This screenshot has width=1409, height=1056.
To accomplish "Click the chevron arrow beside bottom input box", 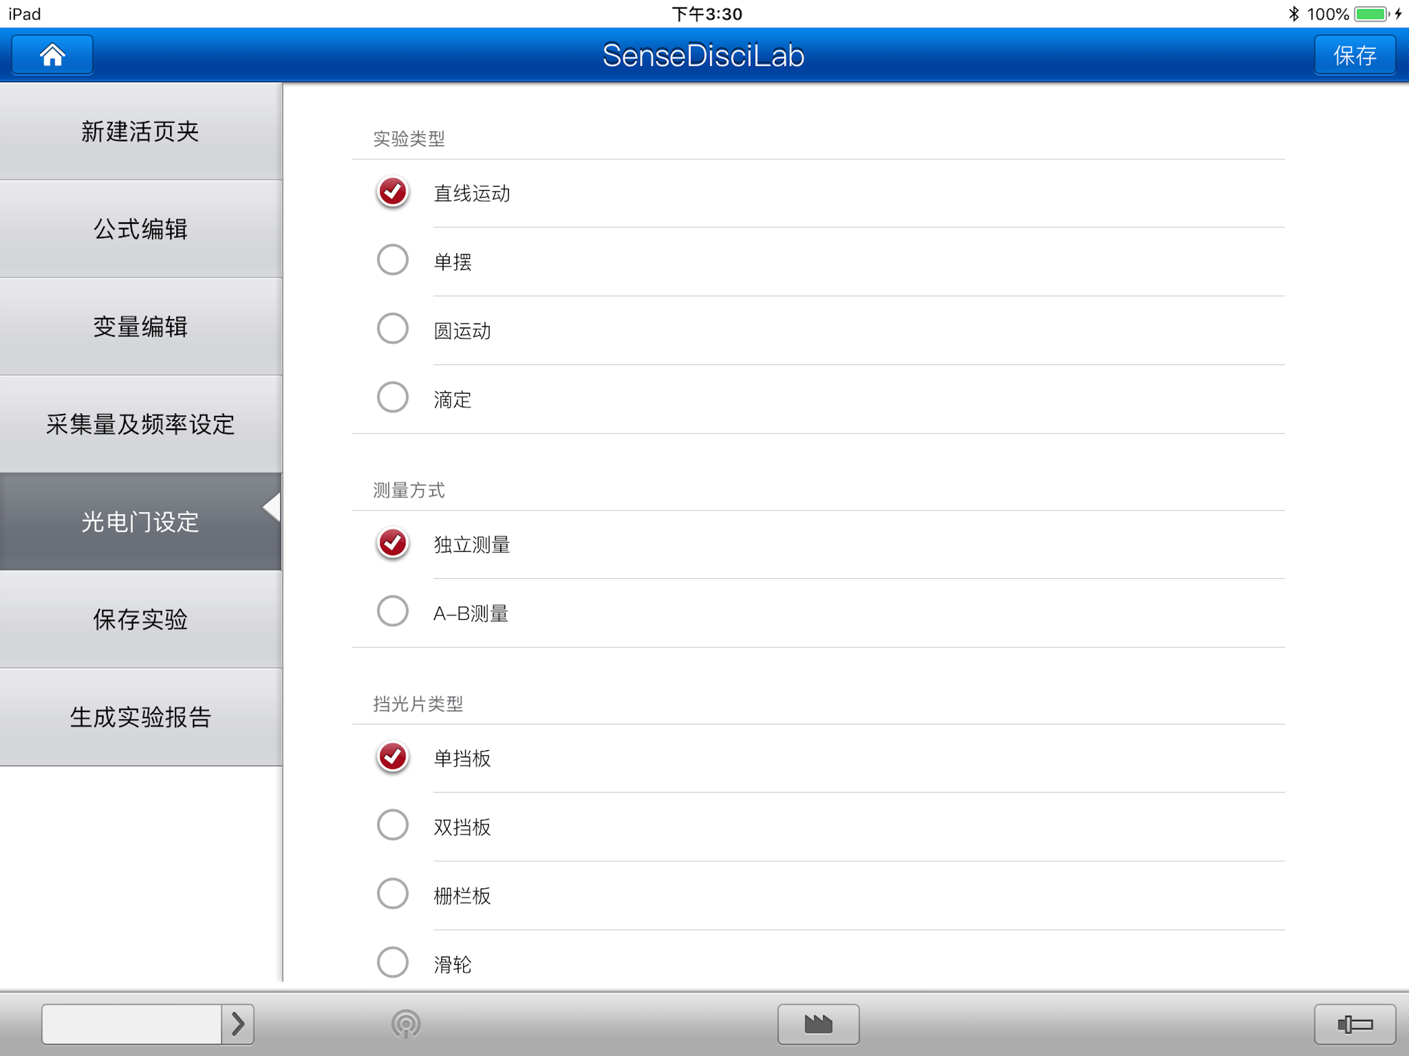I will tap(238, 1024).
